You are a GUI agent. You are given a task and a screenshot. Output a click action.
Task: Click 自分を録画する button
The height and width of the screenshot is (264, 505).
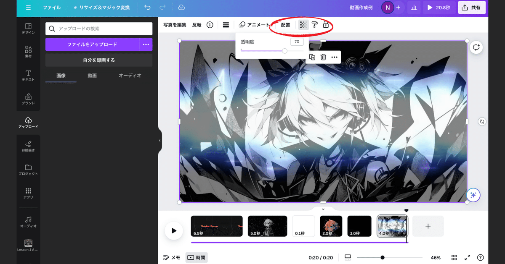pos(99,60)
